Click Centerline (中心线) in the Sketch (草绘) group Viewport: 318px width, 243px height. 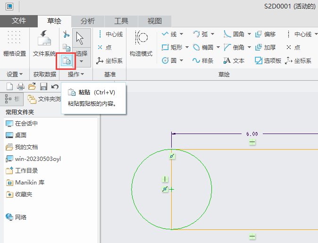point(299,34)
